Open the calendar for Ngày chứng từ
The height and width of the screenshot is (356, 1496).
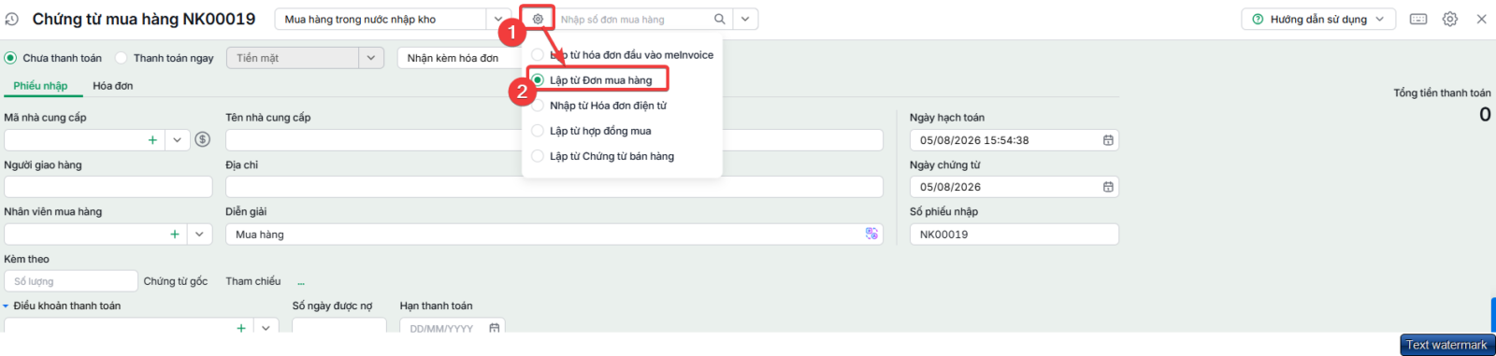(1108, 187)
